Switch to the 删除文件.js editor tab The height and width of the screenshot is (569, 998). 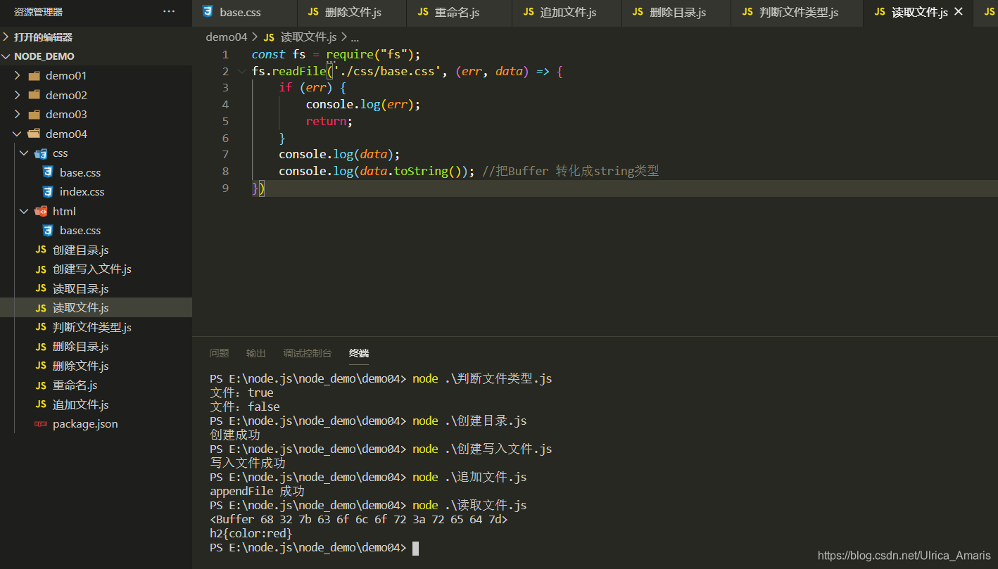pos(352,12)
